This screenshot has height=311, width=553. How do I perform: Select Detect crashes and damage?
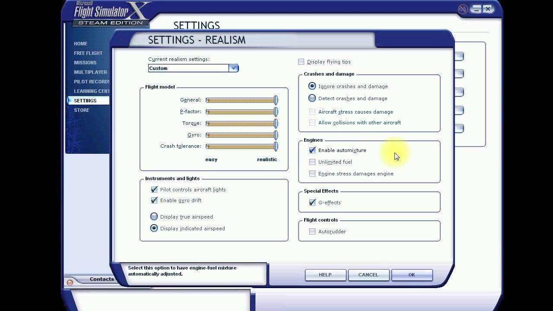click(x=312, y=98)
